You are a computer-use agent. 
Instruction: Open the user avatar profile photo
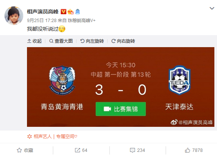14,15
